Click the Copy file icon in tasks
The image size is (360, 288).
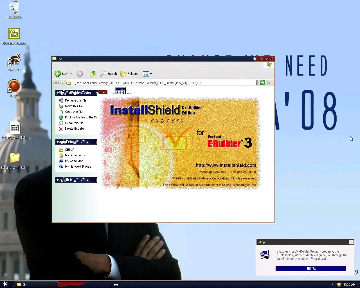[x=61, y=112]
